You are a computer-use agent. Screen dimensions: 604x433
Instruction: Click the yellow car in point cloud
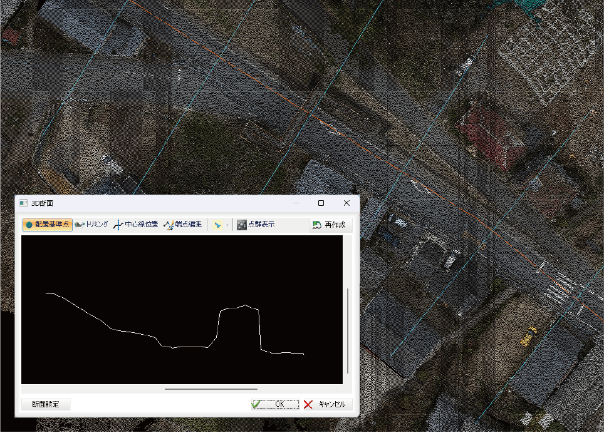pyautogui.click(x=529, y=336)
